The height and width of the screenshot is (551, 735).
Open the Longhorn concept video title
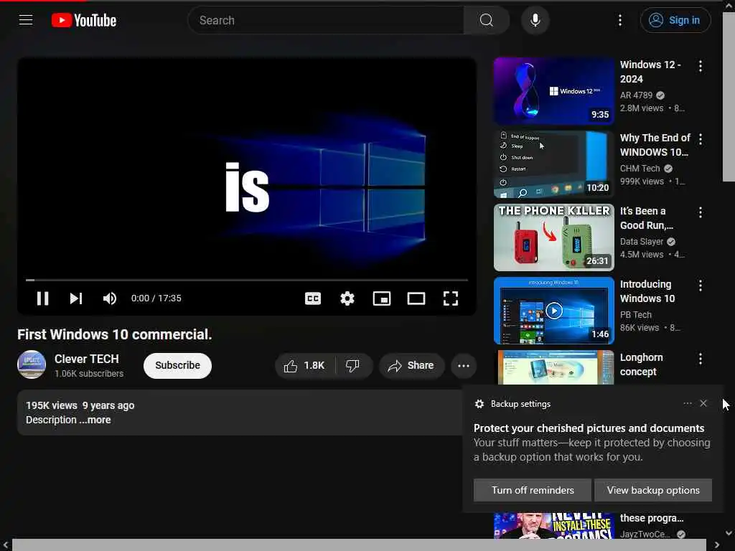coord(641,364)
